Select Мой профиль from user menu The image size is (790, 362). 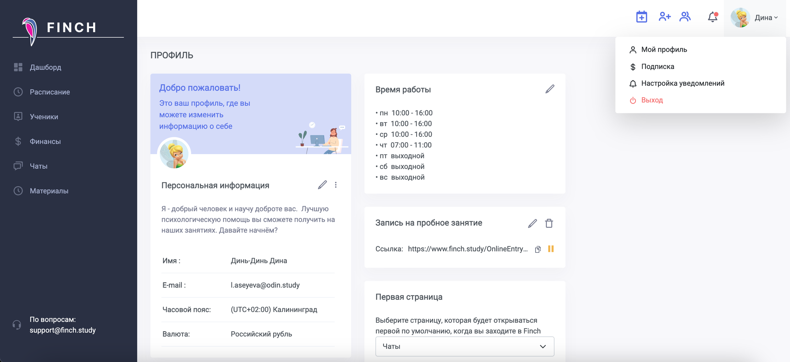(664, 50)
